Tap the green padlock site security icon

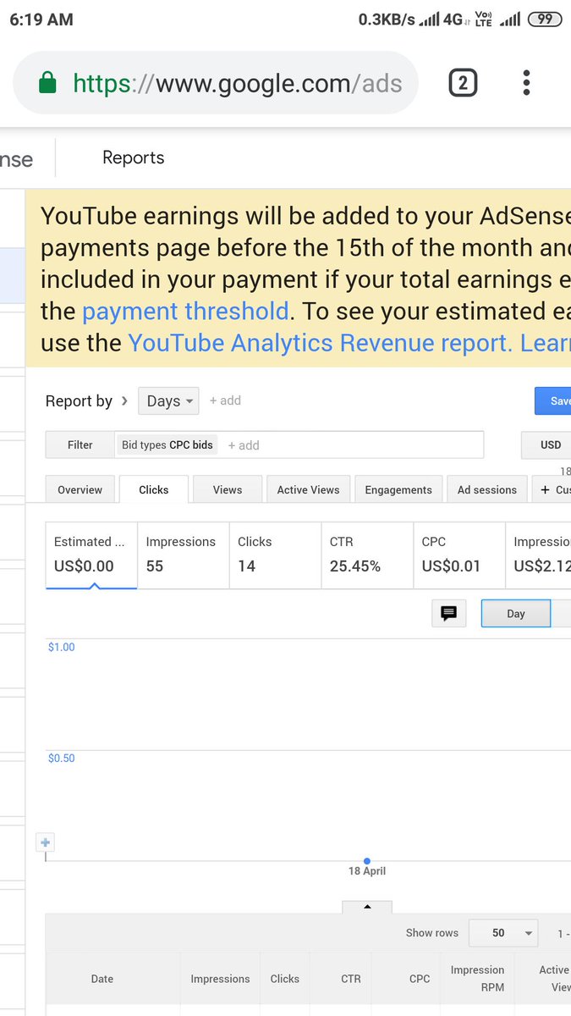48,83
